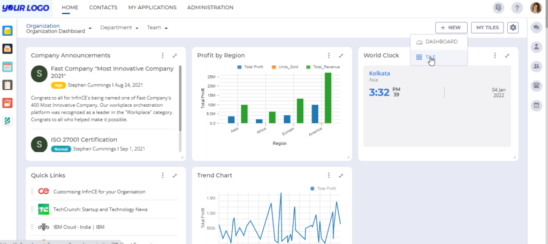548x244 pixels.
Task: Click TechCrunch drag handle in Quick Links
Action: tap(33, 209)
